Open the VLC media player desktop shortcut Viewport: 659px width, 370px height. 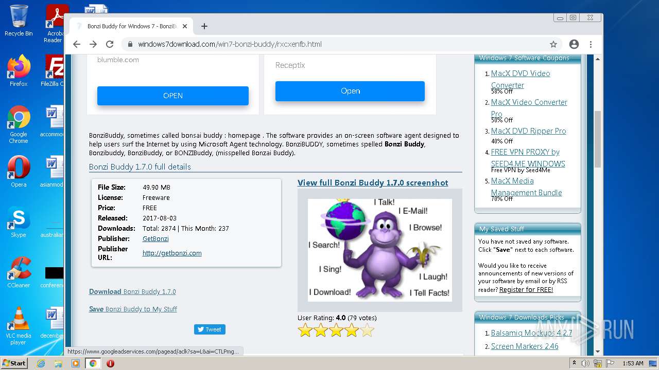(x=19, y=326)
